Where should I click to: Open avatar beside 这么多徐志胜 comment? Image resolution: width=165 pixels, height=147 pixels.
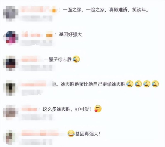pyautogui.click(x=11, y=113)
